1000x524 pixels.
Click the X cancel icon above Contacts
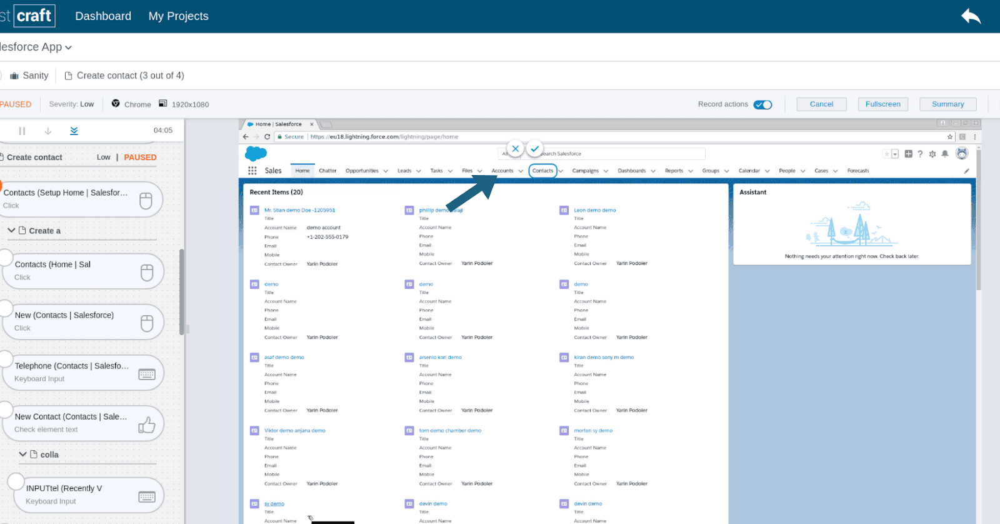tap(515, 149)
